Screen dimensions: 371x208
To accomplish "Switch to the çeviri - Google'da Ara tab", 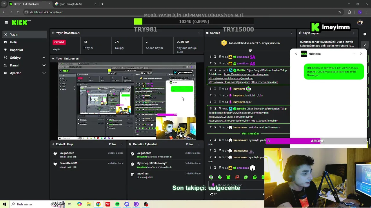I will coord(76,4).
